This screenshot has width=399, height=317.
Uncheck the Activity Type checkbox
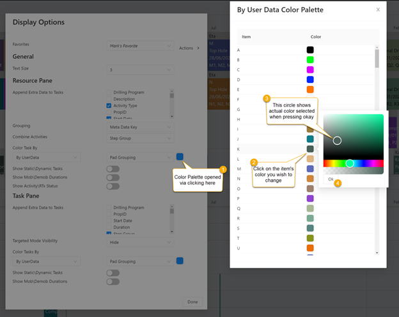point(109,106)
